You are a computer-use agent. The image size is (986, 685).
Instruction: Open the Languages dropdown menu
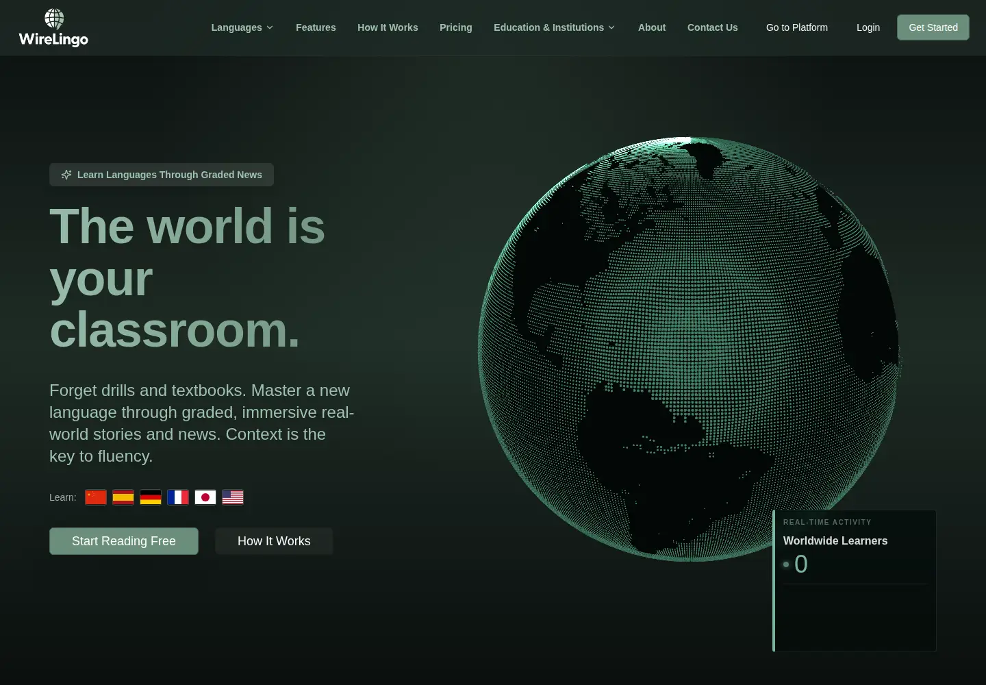coord(242,27)
